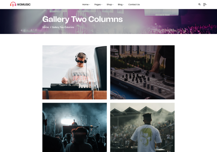The height and width of the screenshot is (152, 217).
Task: Select the Pages navigation item
Action: coord(98,5)
